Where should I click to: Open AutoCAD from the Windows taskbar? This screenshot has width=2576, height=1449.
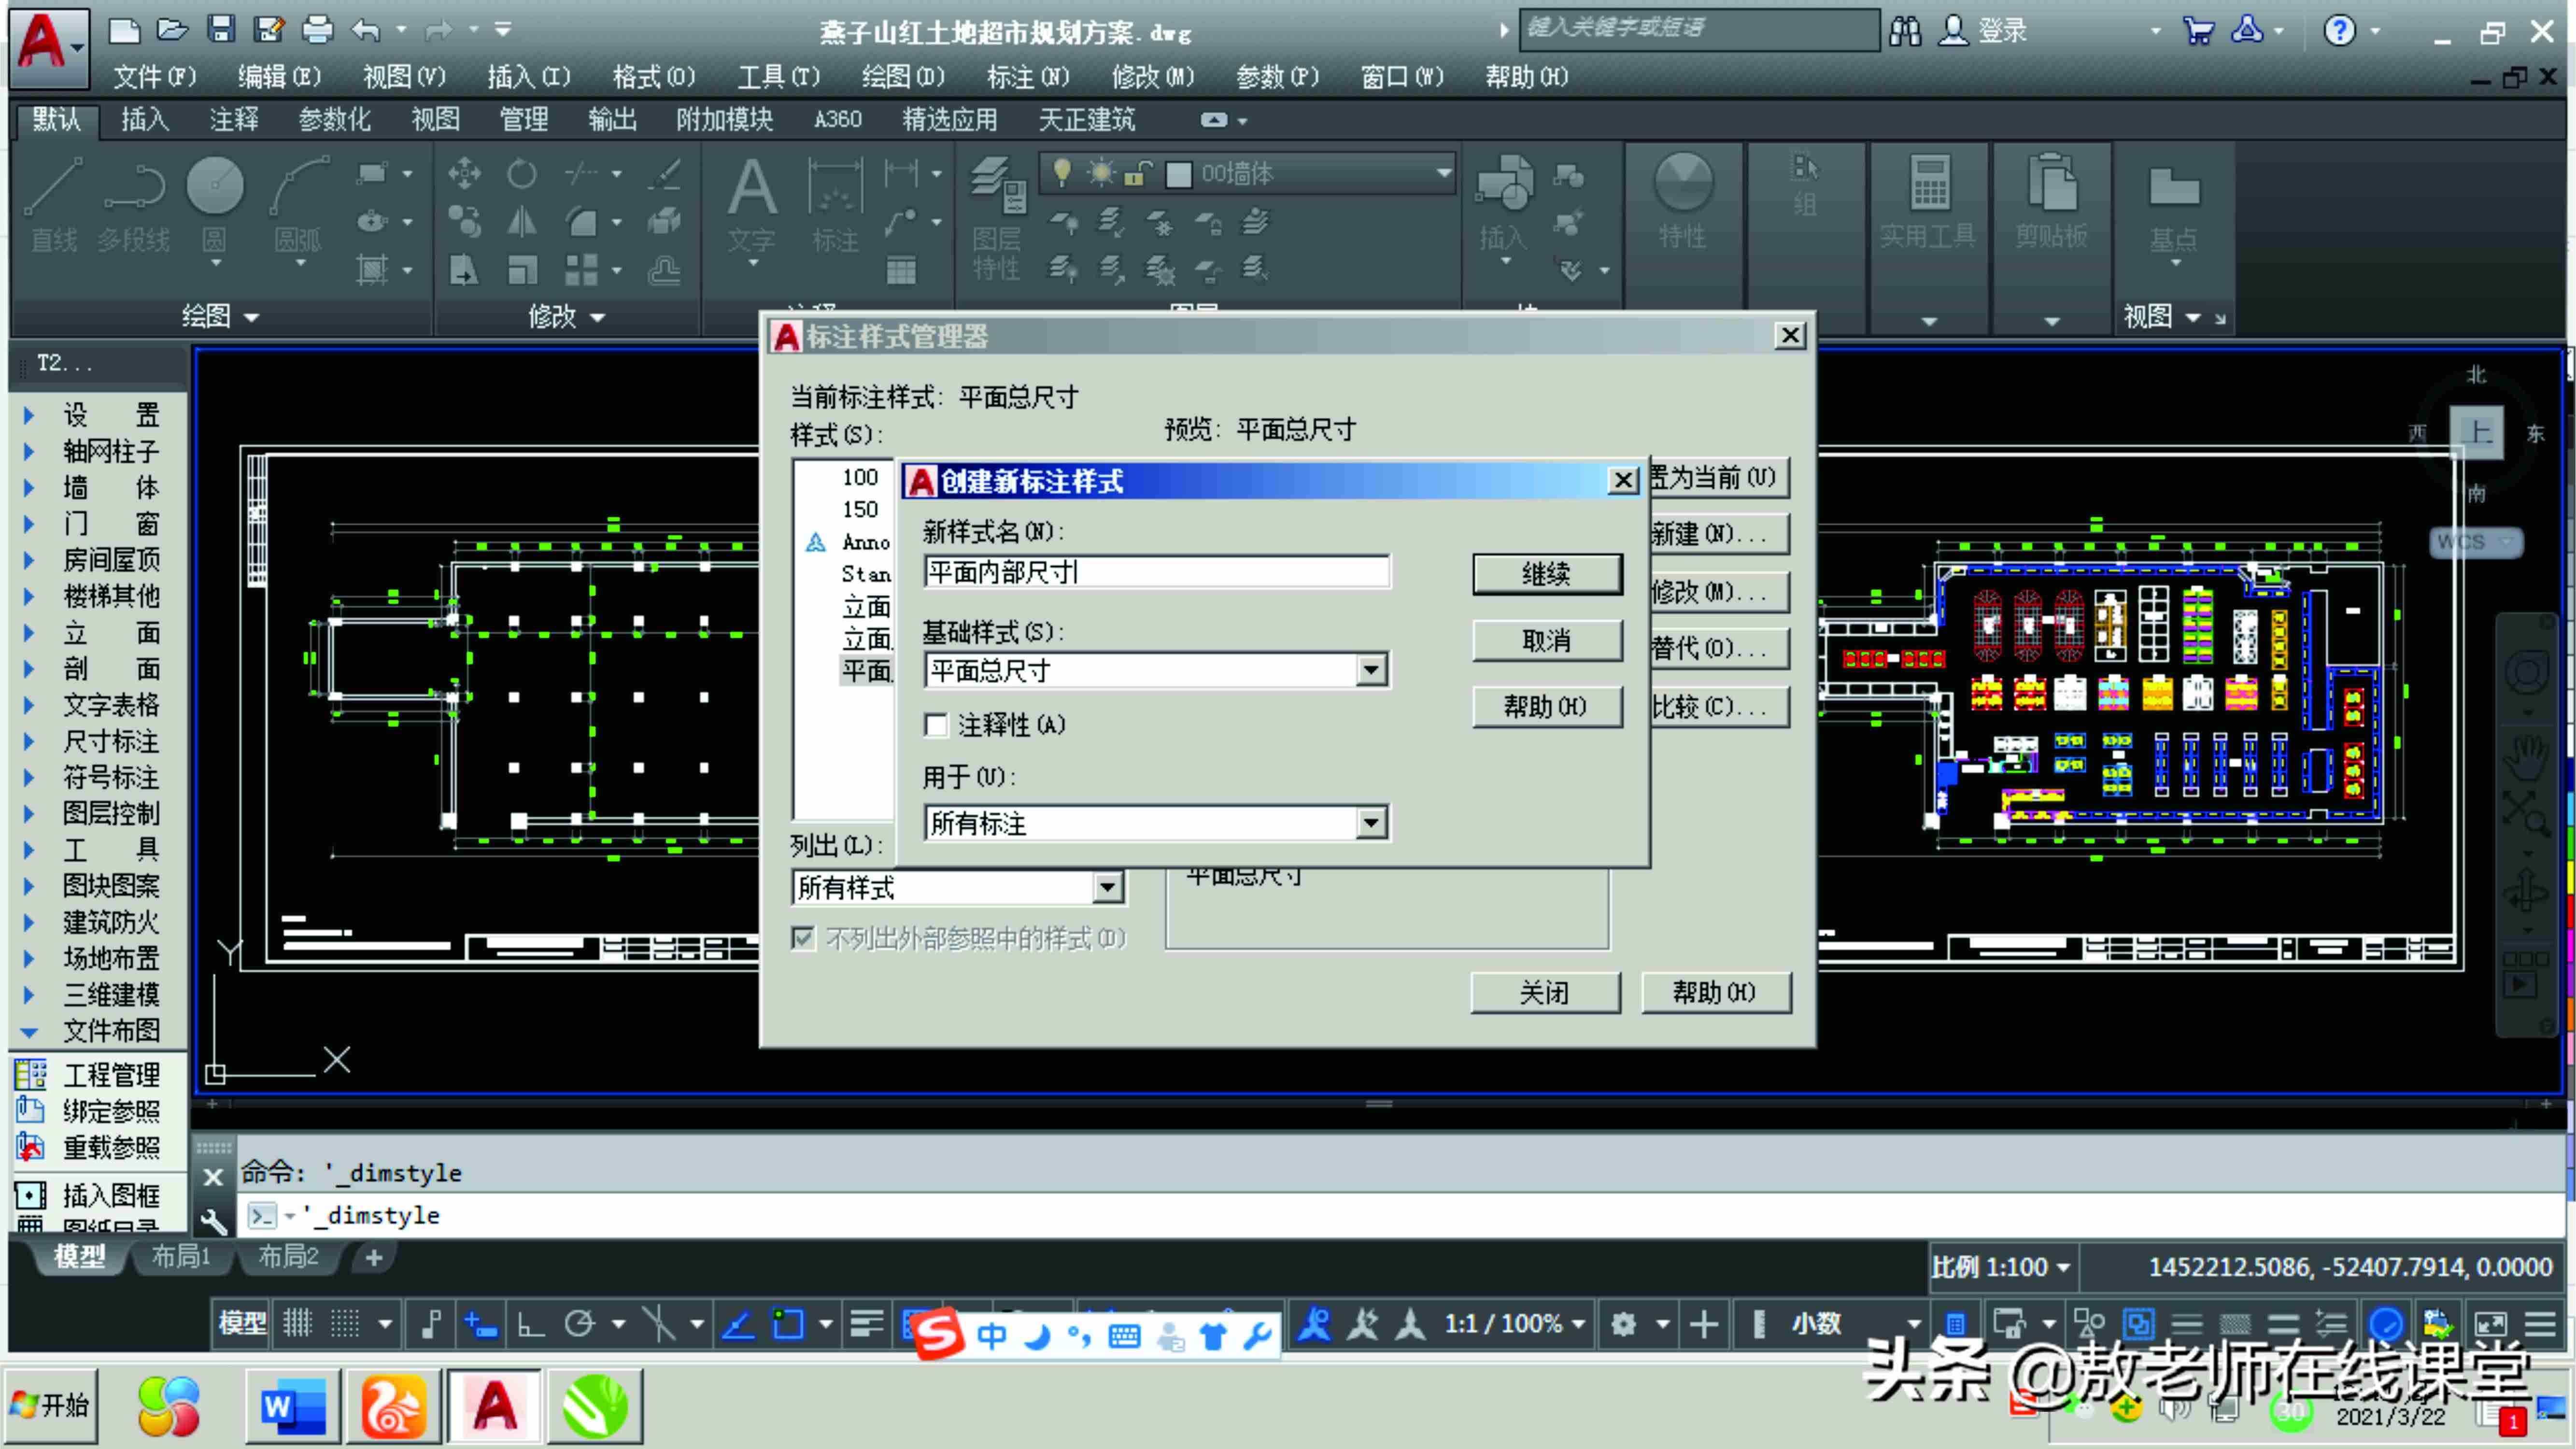(x=495, y=1406)
